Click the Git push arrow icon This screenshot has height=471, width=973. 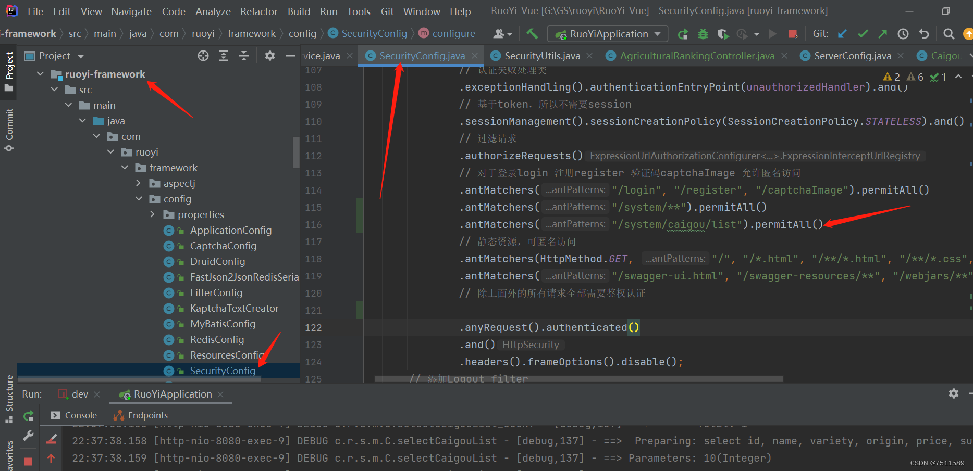[x=883, y=34]
